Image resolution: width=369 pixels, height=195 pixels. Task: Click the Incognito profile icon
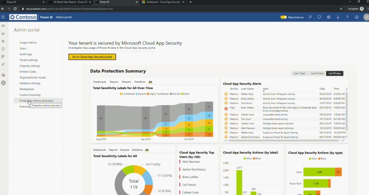click(x=362, y=9)
